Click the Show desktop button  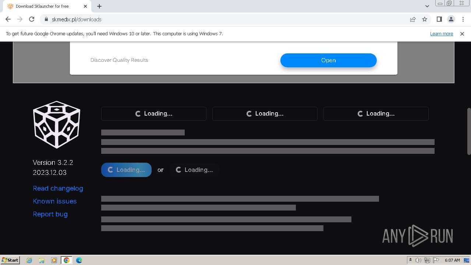[467, 260]
